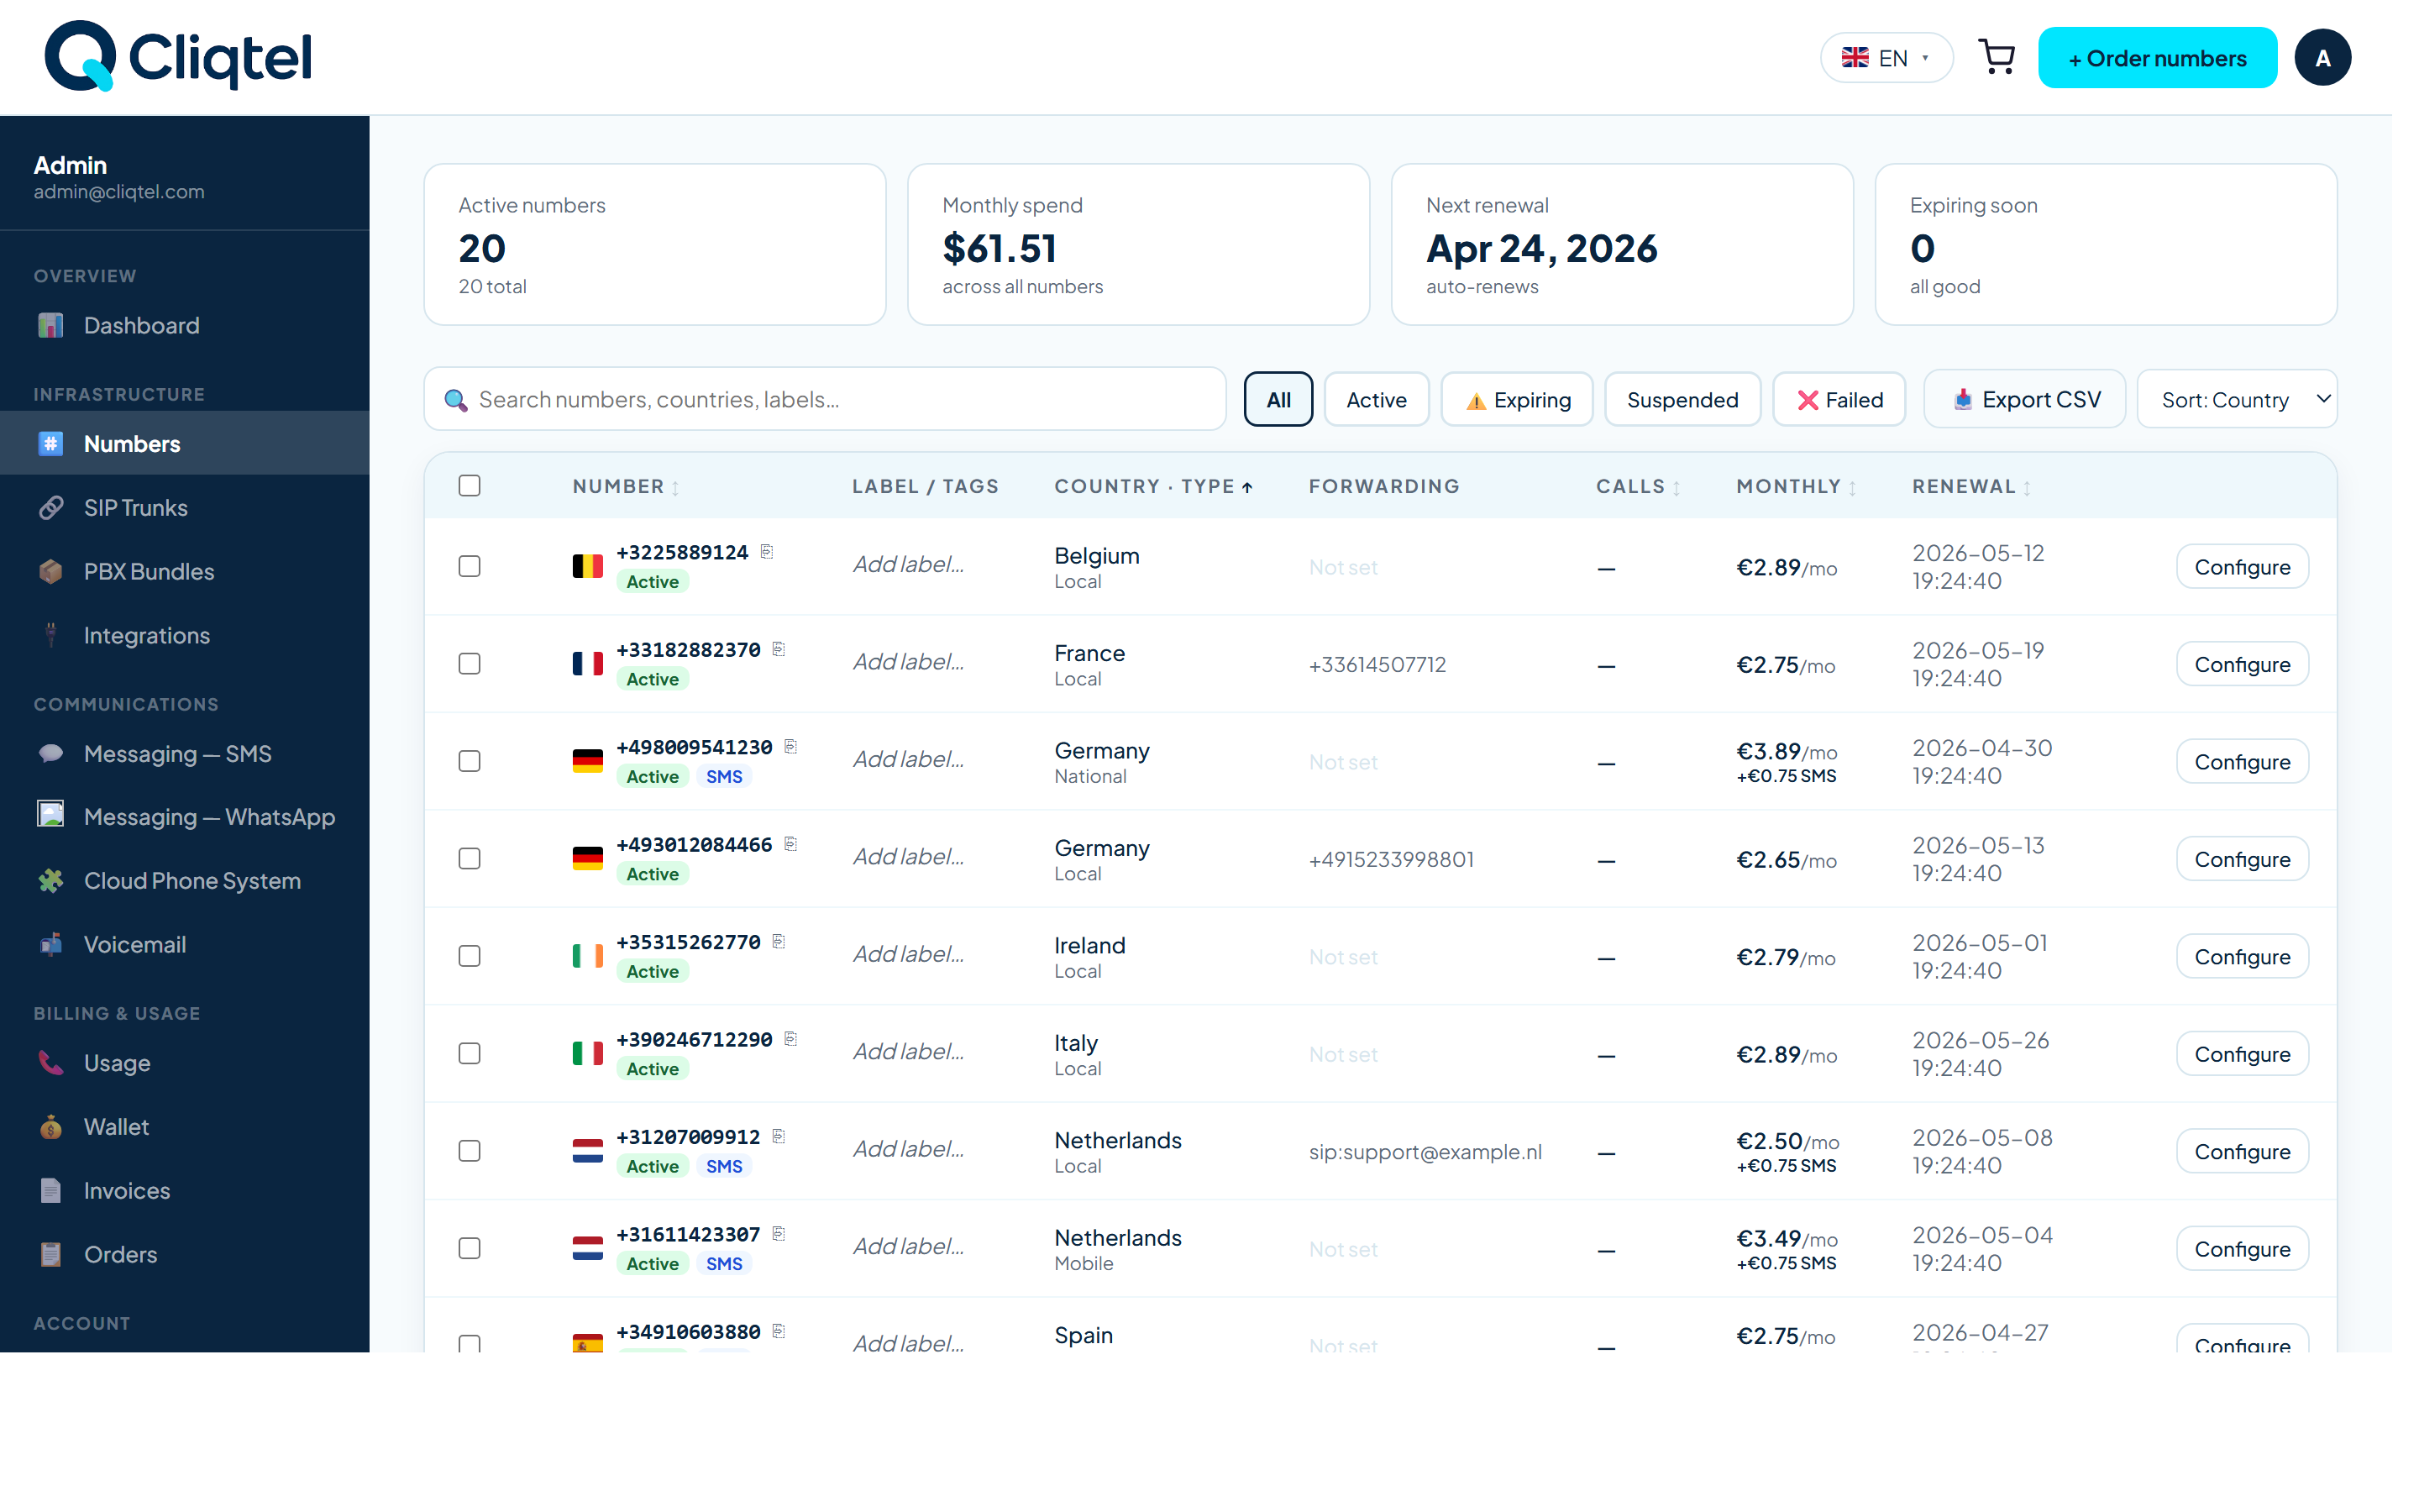2419x1512 pixels.
Task: Open PBX Bundles
Action: 148,571
